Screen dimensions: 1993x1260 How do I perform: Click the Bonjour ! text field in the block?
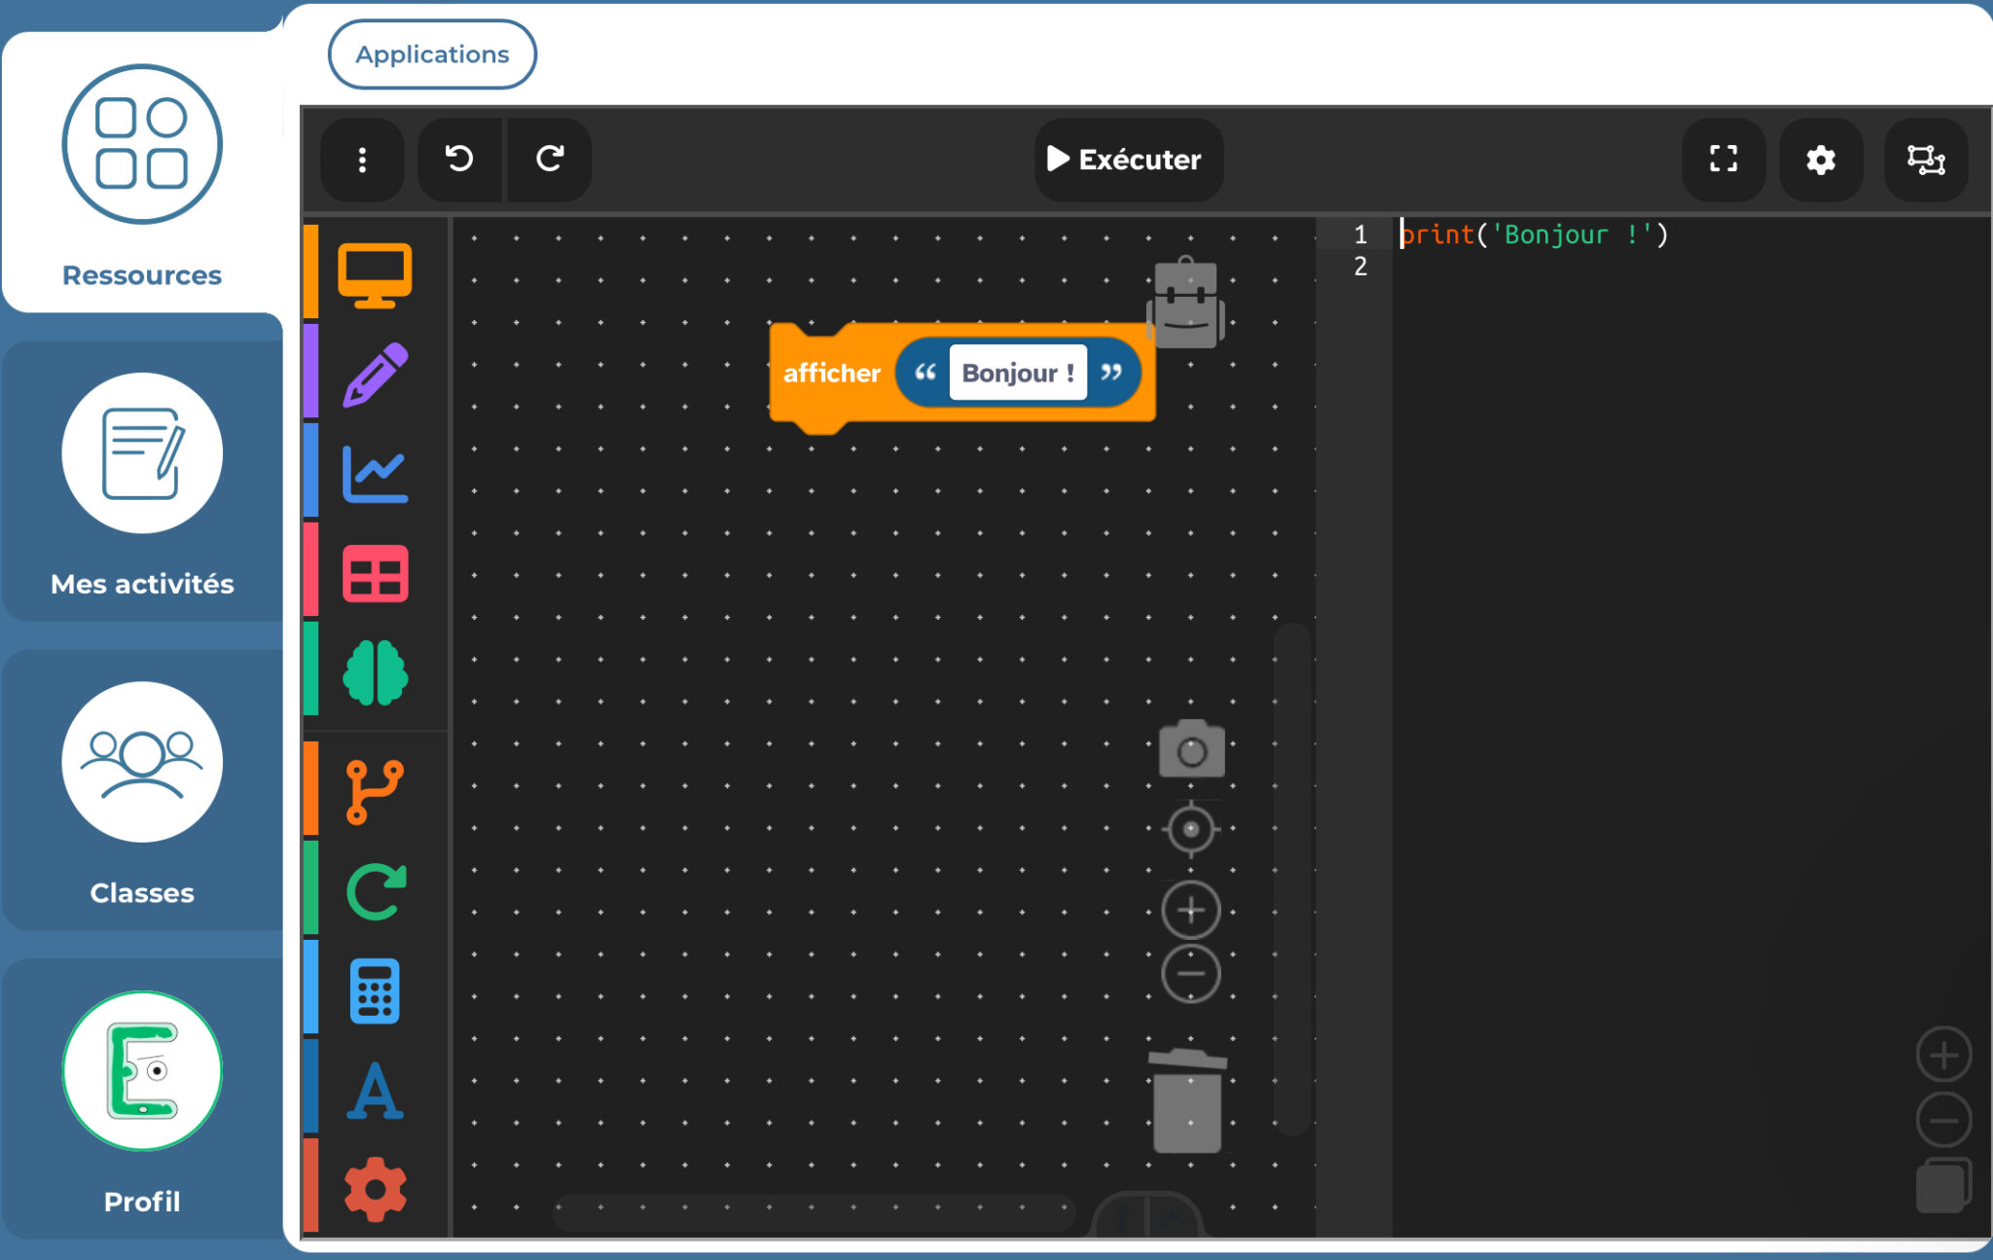click(x=1017, y=373)
